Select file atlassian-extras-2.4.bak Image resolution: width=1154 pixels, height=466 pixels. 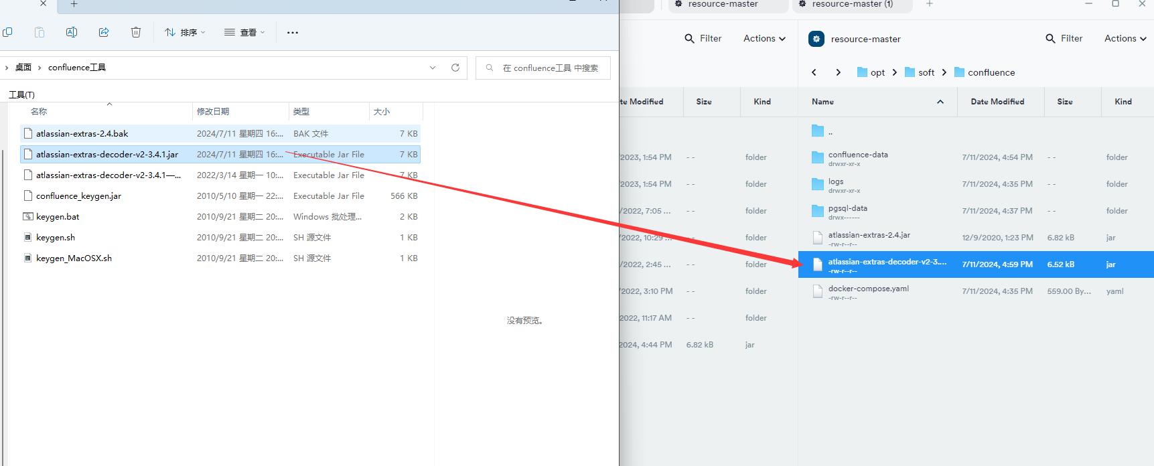click(220, 134)
